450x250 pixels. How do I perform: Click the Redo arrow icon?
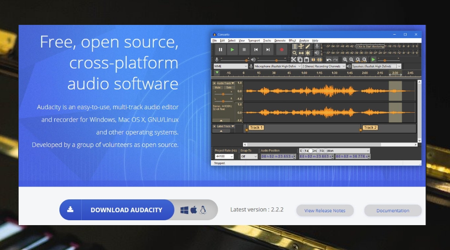coord(335,60)
